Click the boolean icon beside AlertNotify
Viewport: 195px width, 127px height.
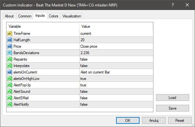pyautogui.click(x=10, y=104)
